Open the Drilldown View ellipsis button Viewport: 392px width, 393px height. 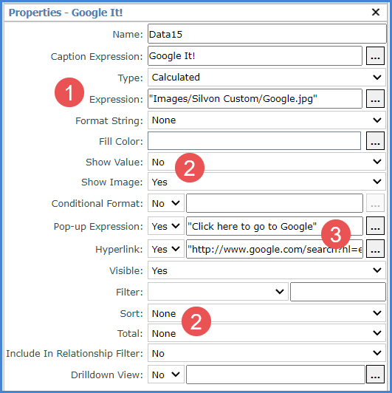pos(375,375)
